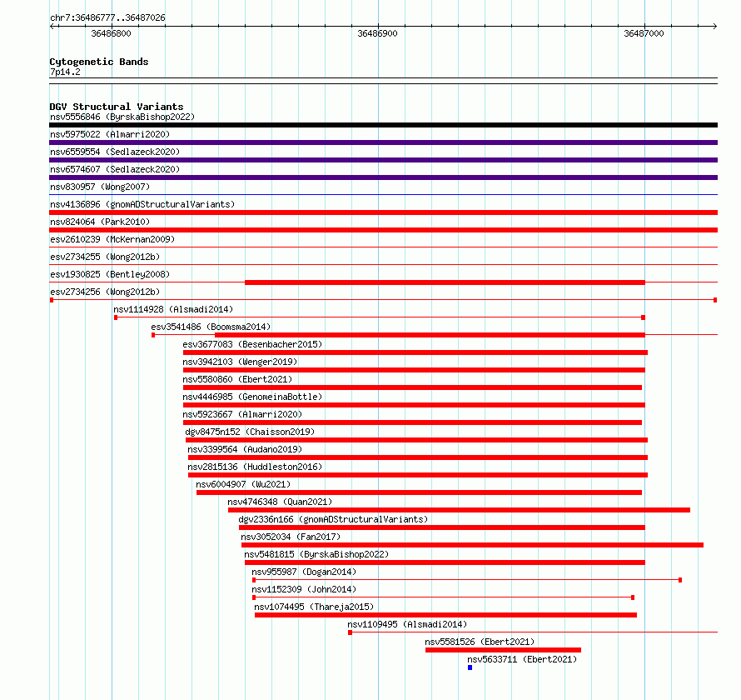The height and width of the screenshot is (700, 741).
Task: Click nsv3942103 (Wenger2019) label
Action: tap(240, 362)
